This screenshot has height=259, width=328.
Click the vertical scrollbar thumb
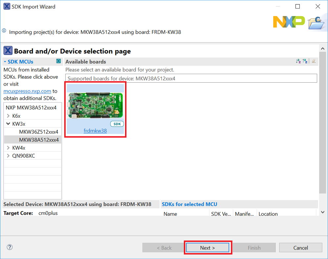[x=322, y=123]
